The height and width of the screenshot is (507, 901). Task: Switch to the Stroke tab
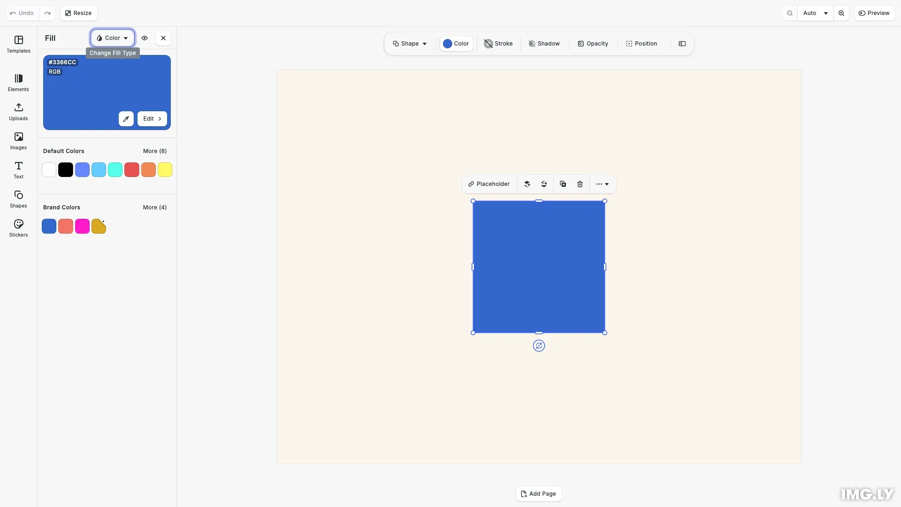tap(498, 43)
